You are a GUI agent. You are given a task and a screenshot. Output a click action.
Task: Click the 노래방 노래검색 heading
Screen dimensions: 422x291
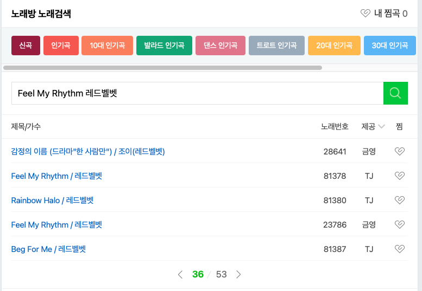41,14
